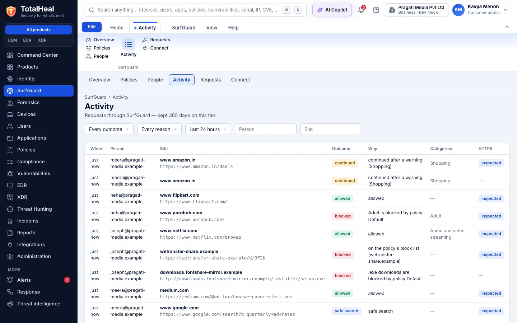Select the Requests sub-tab

point(211,80)
